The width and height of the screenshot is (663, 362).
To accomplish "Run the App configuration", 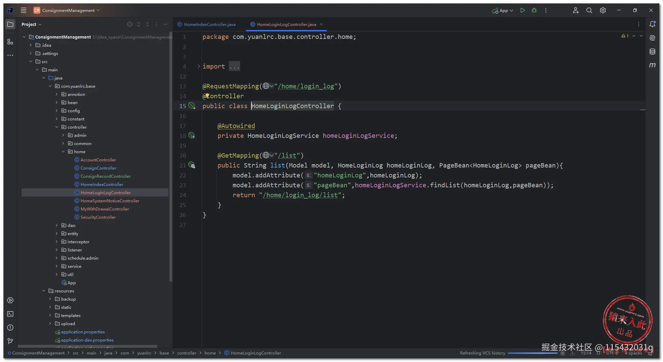I will click(x=523, y=10).
